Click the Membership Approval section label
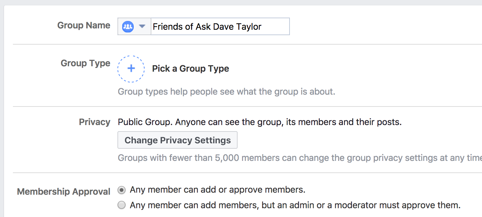482x217 pixels. coord(63,191)
